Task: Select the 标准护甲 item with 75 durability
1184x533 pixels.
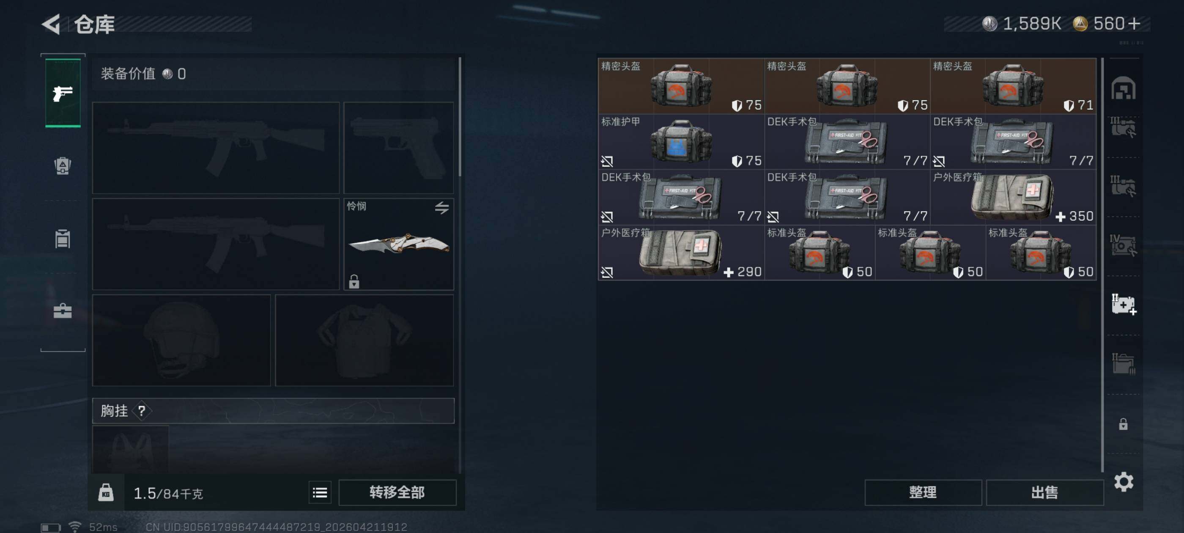Action: (x=681, y=141)
